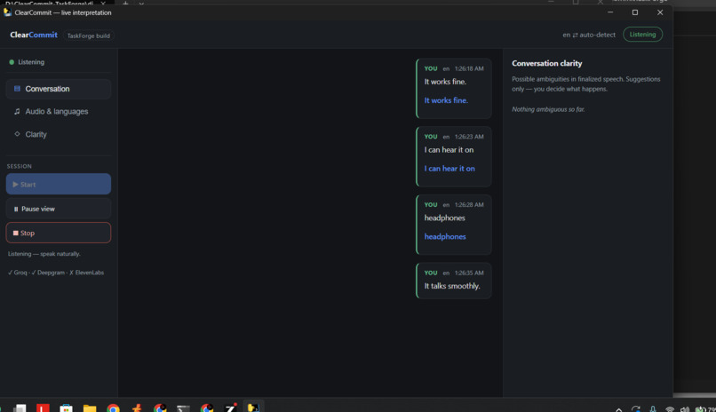The image size is (716, 412).
Task: Show hidden system tray icons
Action: click(619, 409)
